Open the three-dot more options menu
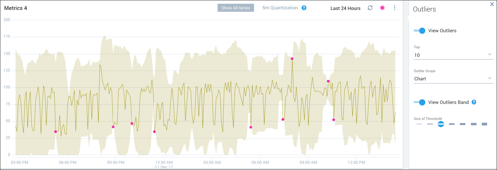Image resolution: width=497 pixels, height=170 pixels. point(394,8)
